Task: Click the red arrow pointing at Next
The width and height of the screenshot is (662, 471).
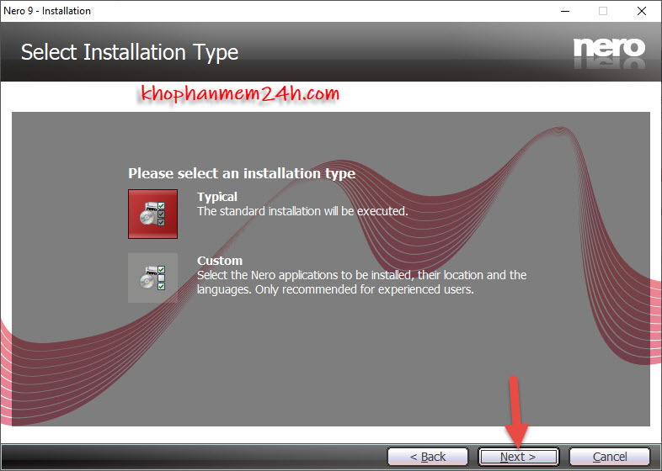Action: pos(515,412)
